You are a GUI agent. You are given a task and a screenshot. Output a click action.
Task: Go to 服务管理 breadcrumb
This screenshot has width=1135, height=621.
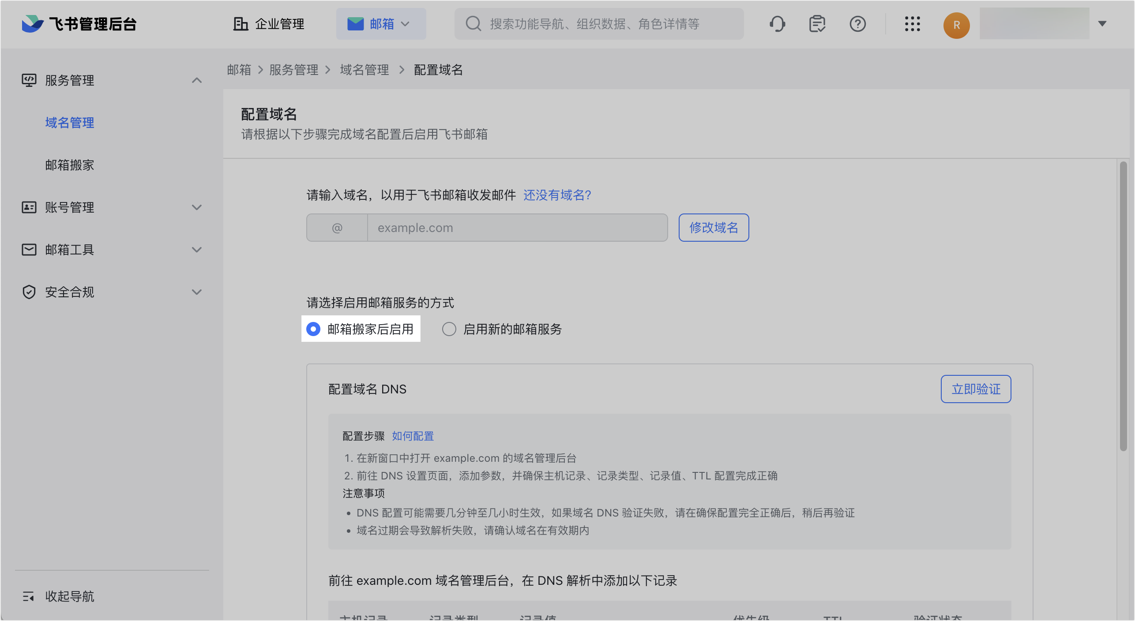click(x=294, y=70)
